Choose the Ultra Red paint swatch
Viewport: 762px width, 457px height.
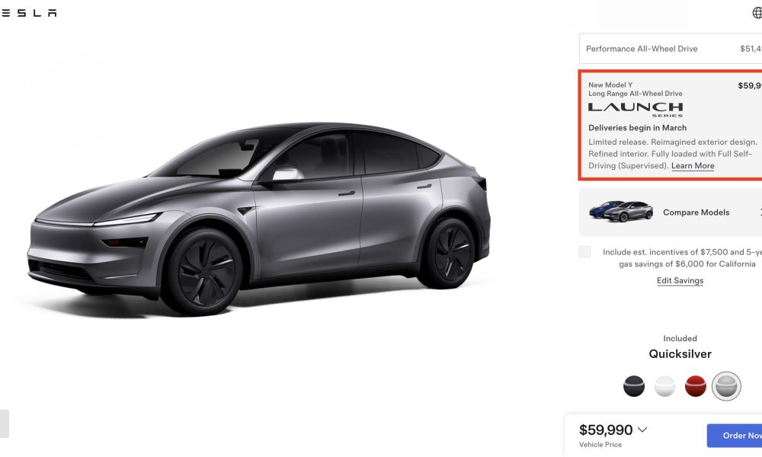pos(696,386)
